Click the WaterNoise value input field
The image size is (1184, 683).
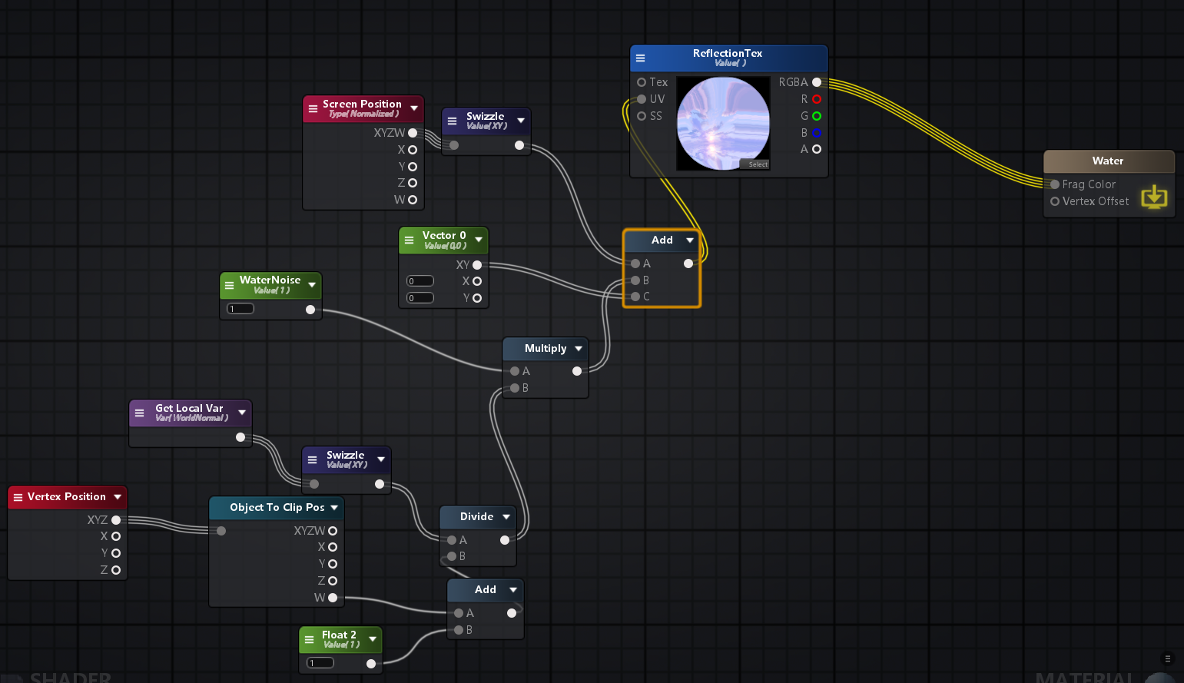point(240,309)
